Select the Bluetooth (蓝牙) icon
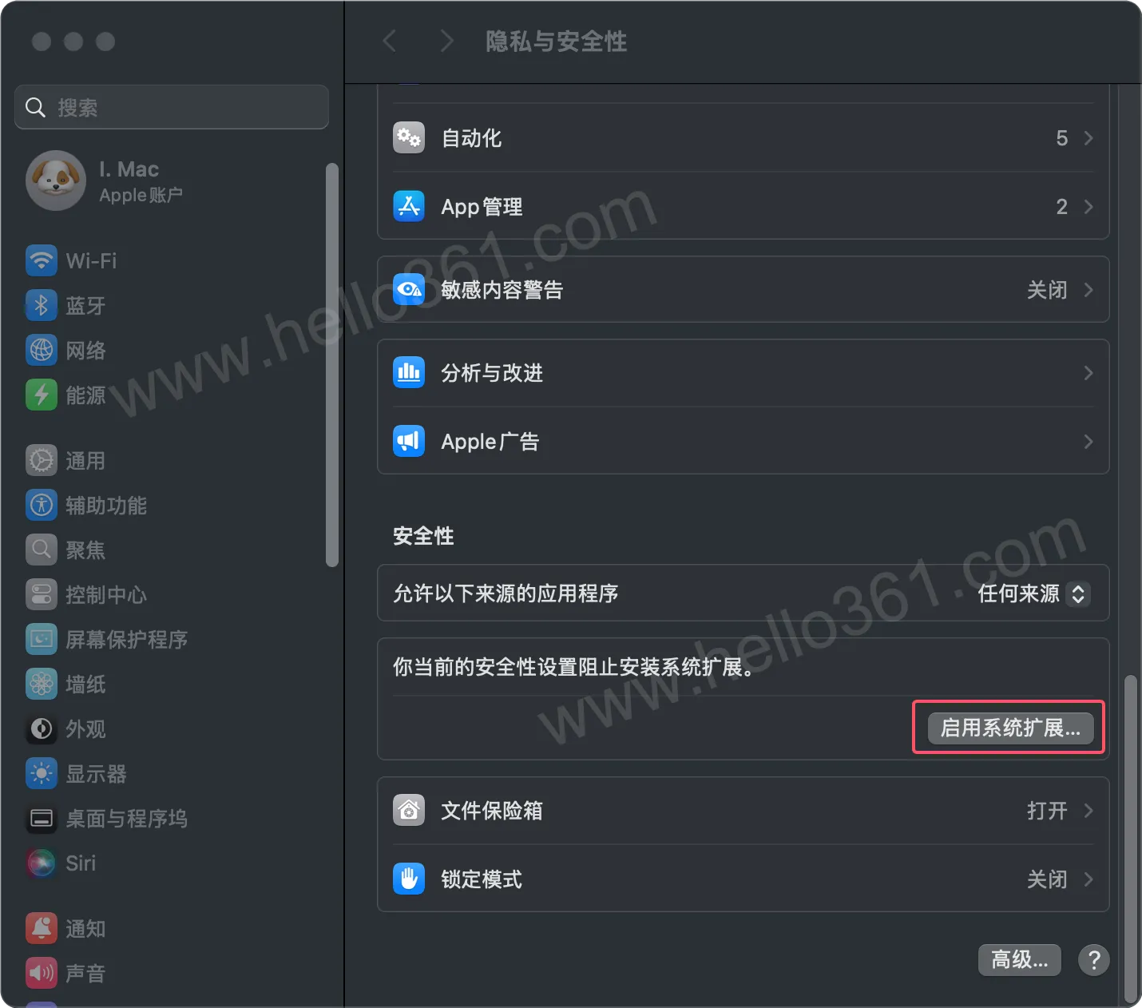The image size is (1142, 1008). click(x=42, y=305)
